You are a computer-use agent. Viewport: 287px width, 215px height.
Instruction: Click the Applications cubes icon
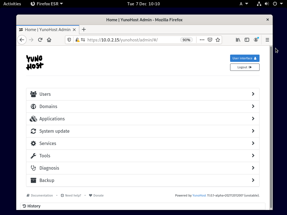(33, 119)
